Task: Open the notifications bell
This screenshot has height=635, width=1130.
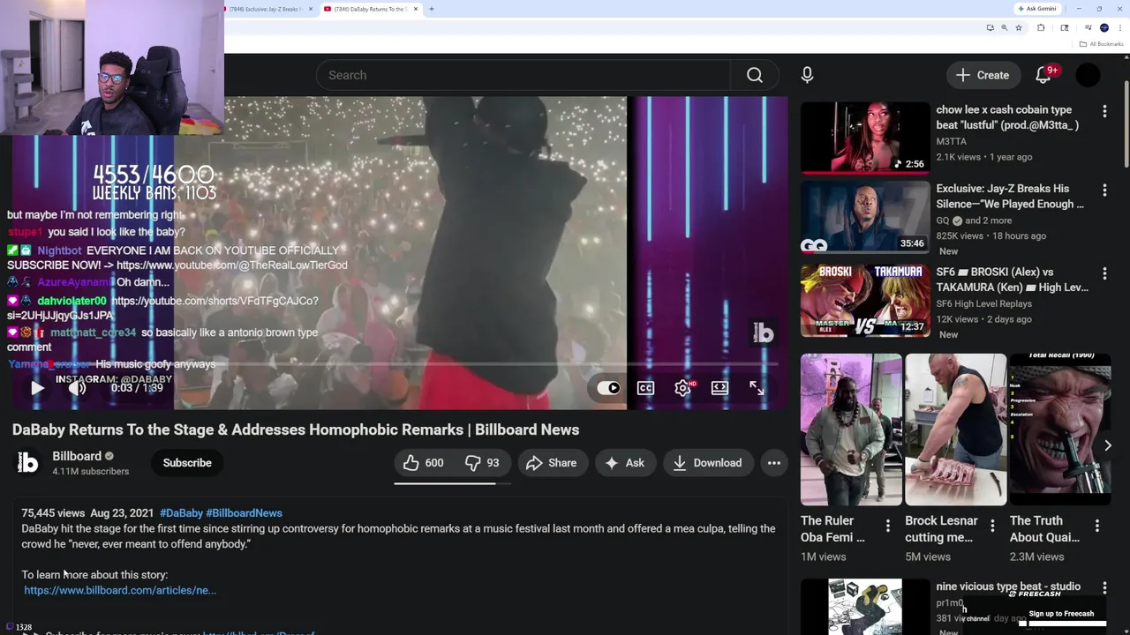Action: point(1043,75)
